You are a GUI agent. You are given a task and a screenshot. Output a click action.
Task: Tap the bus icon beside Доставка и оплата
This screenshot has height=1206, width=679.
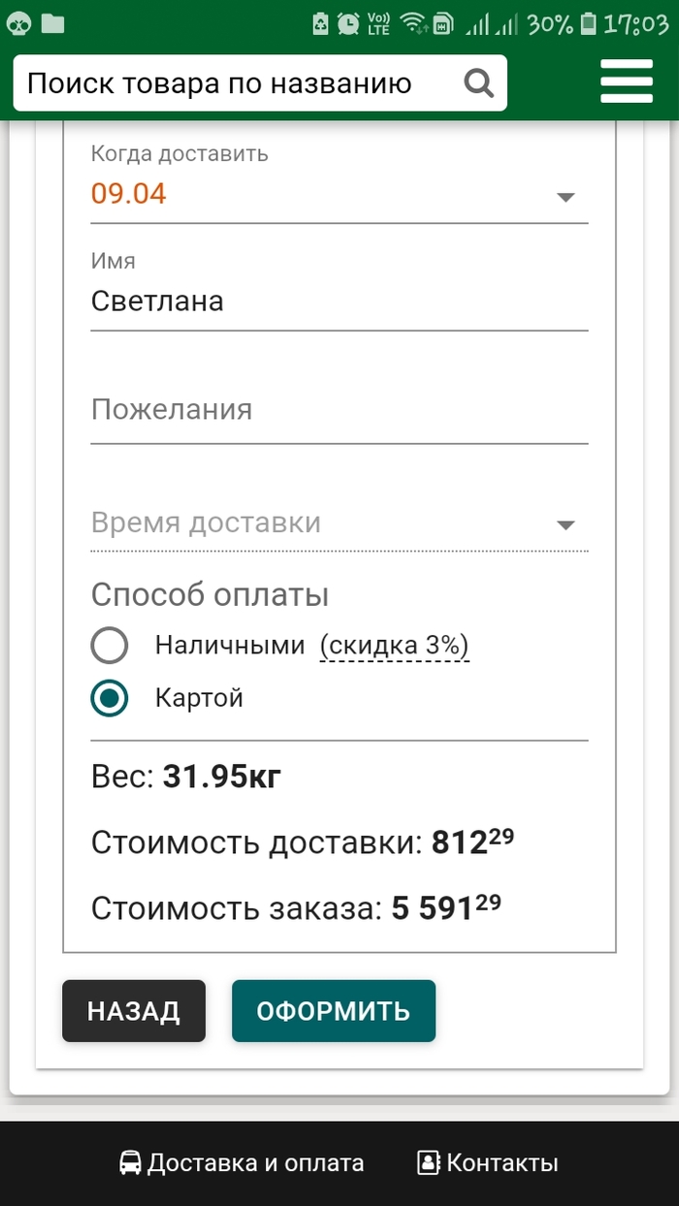pyautogui.click(x=130, y=1162)
